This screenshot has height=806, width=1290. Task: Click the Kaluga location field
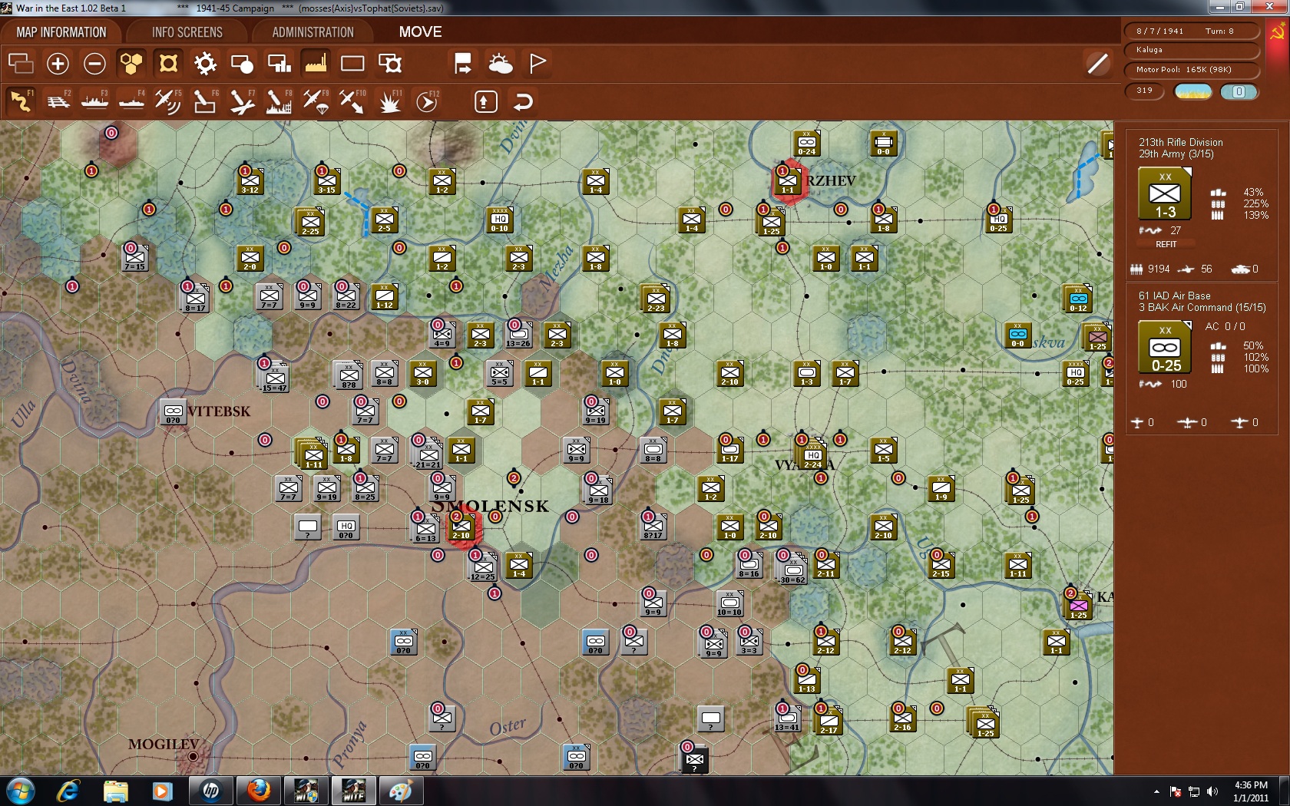pos(1192,50)
